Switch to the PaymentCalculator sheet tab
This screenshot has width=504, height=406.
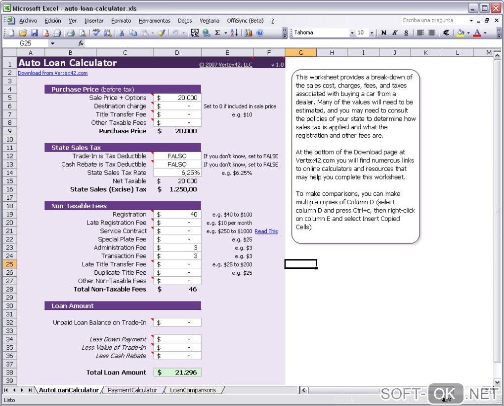tap(132, 390)
